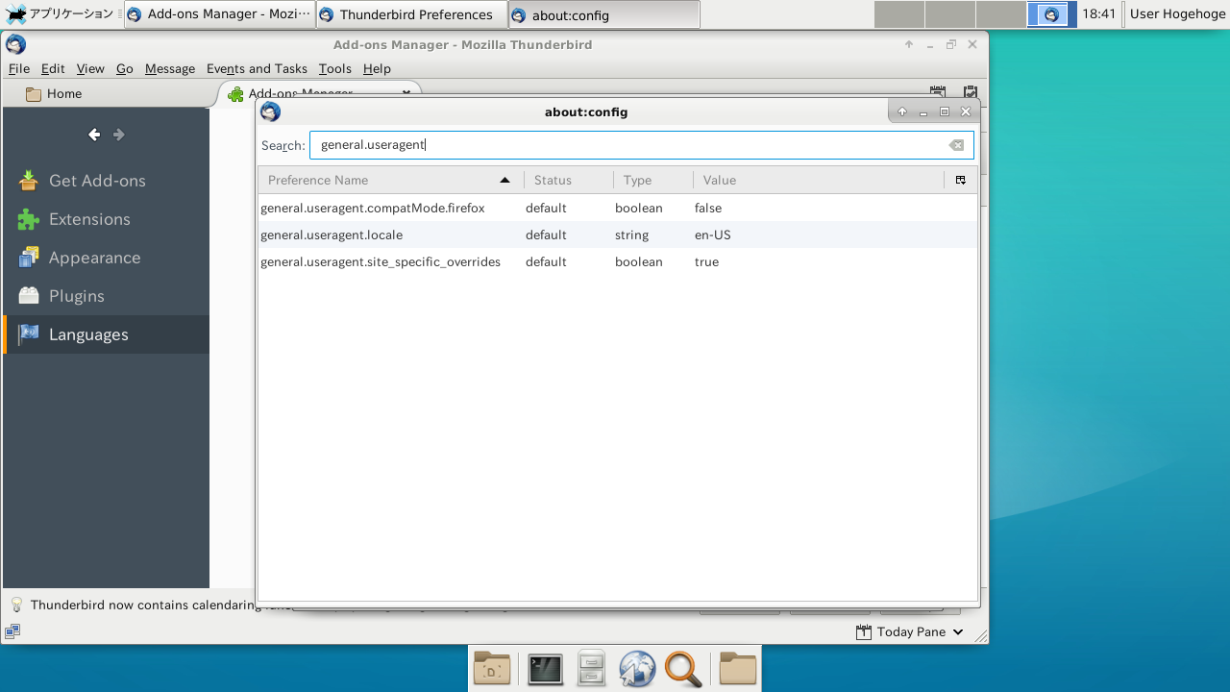Open the home folder from the dock's left end
Image resolution: width=1230 pixels, height=692 pixels.
tap(492, 669)
